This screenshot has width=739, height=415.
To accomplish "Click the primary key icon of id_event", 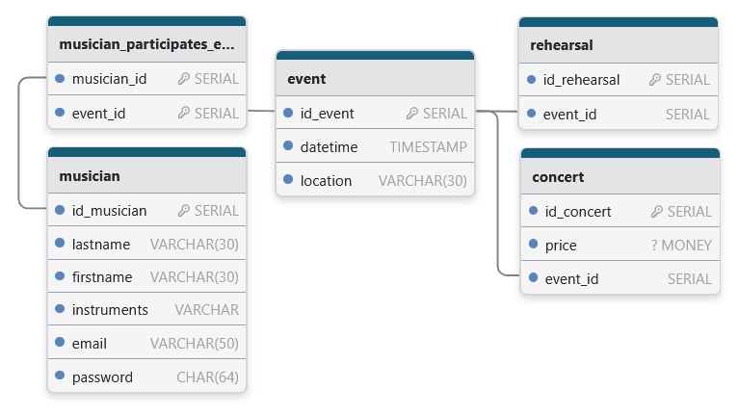I will coord(412,114).
